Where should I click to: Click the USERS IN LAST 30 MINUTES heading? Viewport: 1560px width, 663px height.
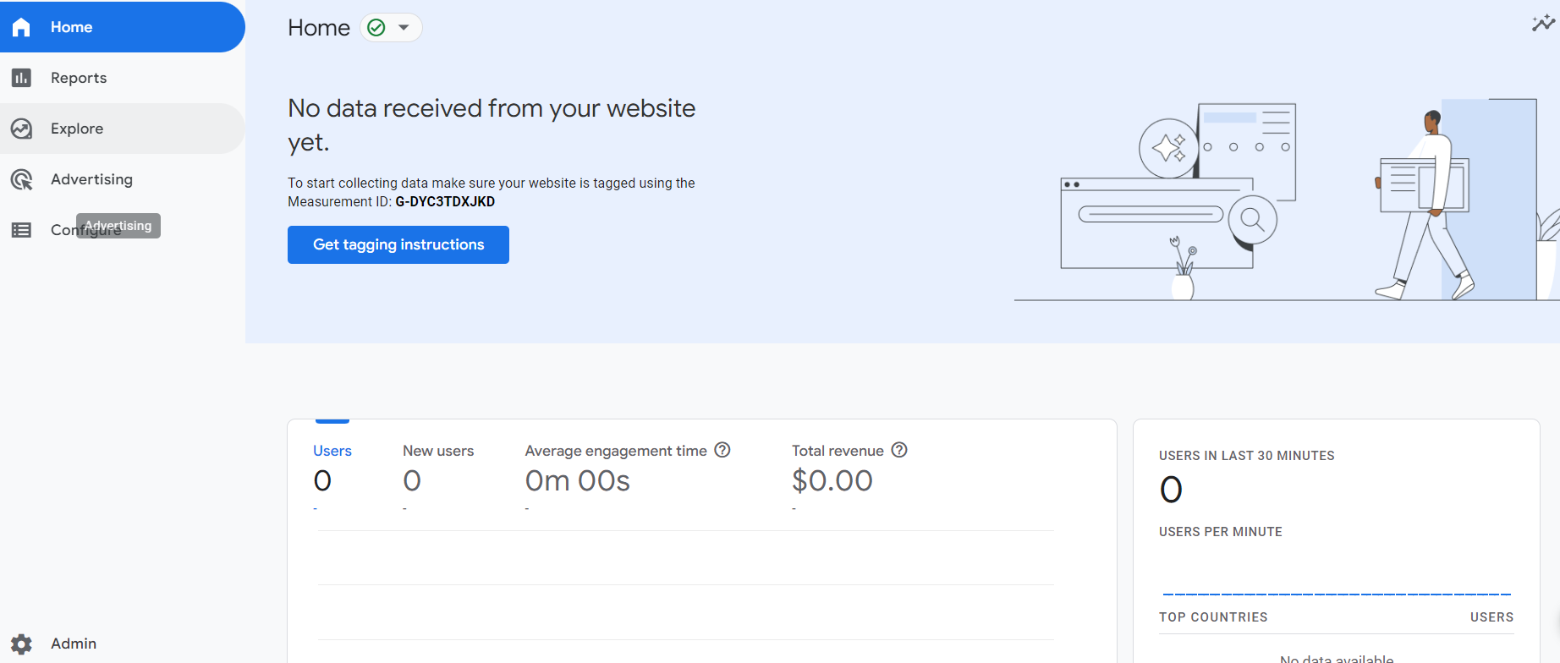1247,456
